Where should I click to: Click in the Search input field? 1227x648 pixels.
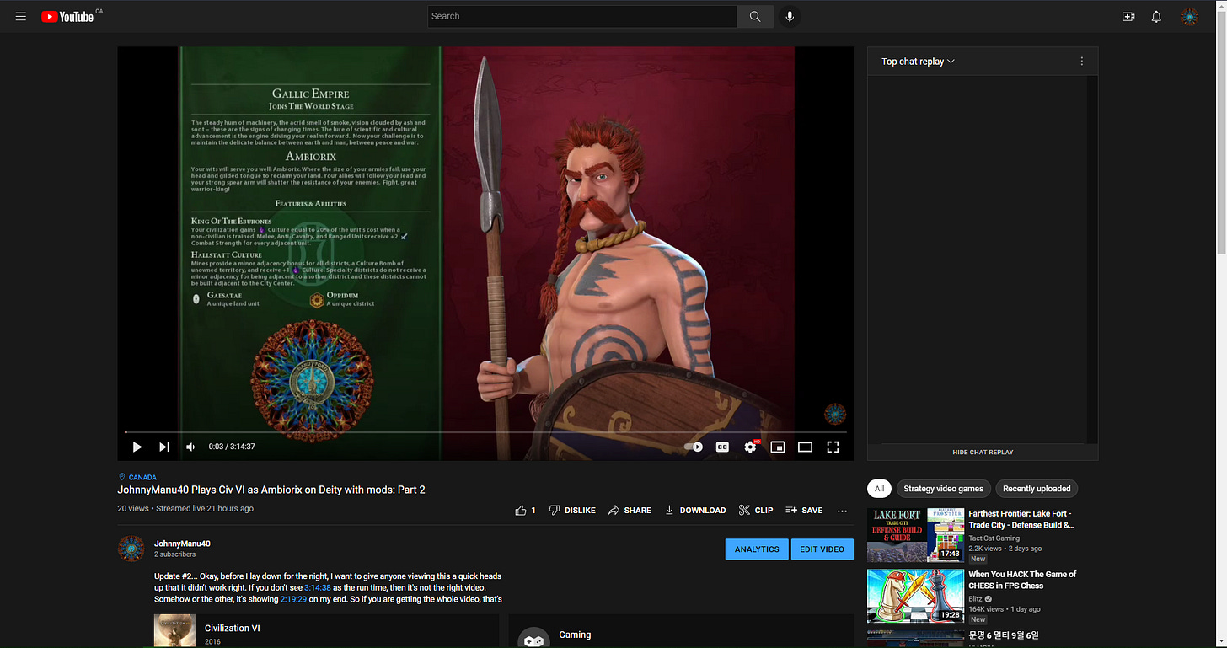tap(582, 16)
